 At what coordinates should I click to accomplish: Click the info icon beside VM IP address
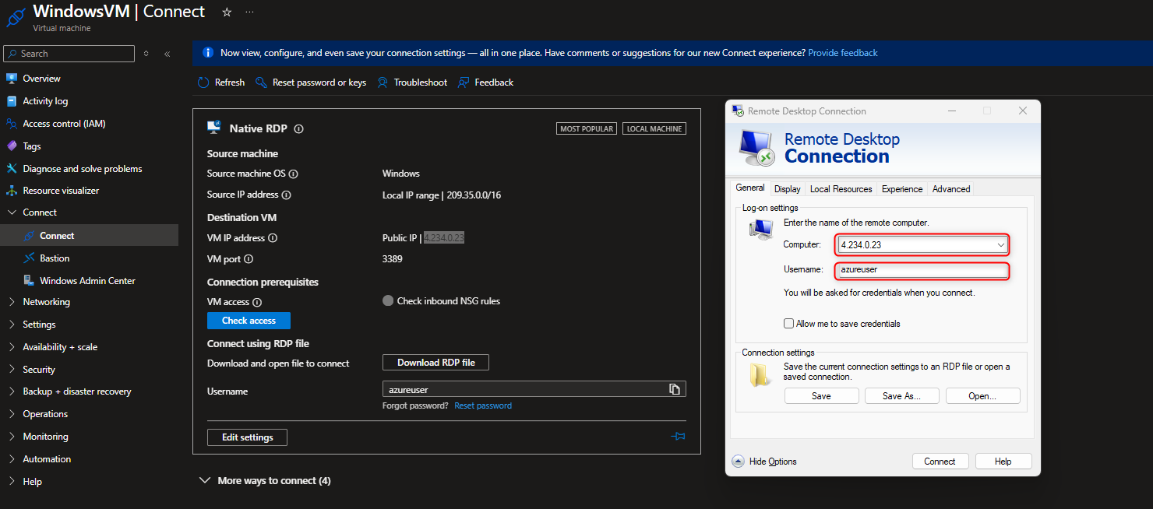coord(273,238)
